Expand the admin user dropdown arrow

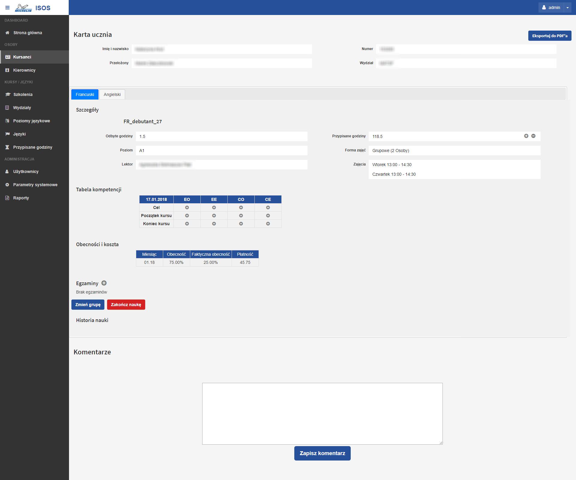coord(568,8)
